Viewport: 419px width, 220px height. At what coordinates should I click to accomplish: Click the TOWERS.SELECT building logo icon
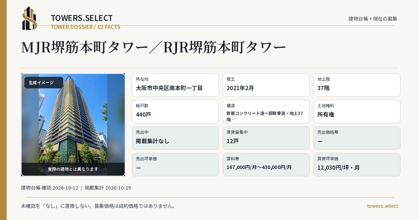pyautogui.click(x=30, y=18)
